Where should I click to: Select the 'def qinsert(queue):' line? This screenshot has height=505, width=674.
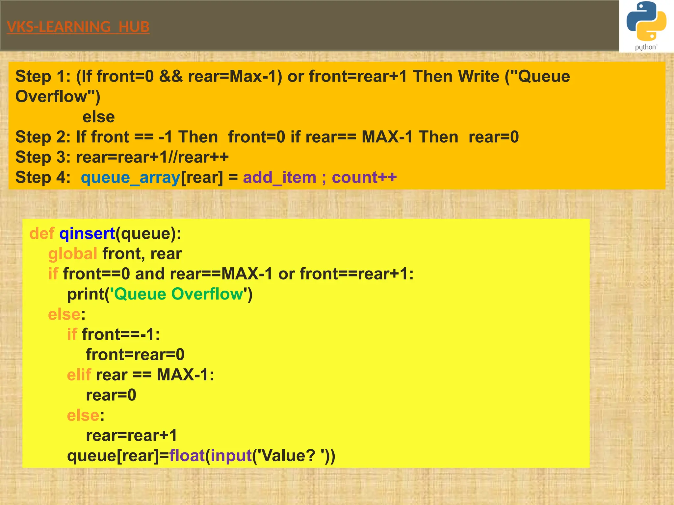[x=105, y=234]
